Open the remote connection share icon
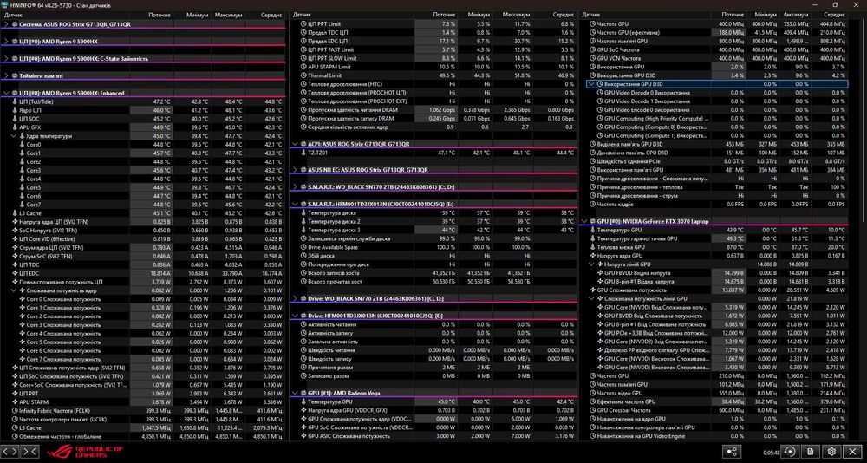The height and width of the screenshot is (463, 867). click(x=733, y=452)
